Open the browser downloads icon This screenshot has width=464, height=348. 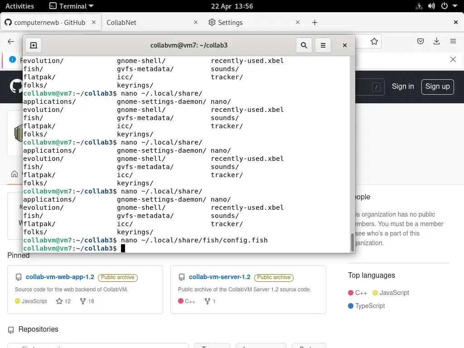436,41
